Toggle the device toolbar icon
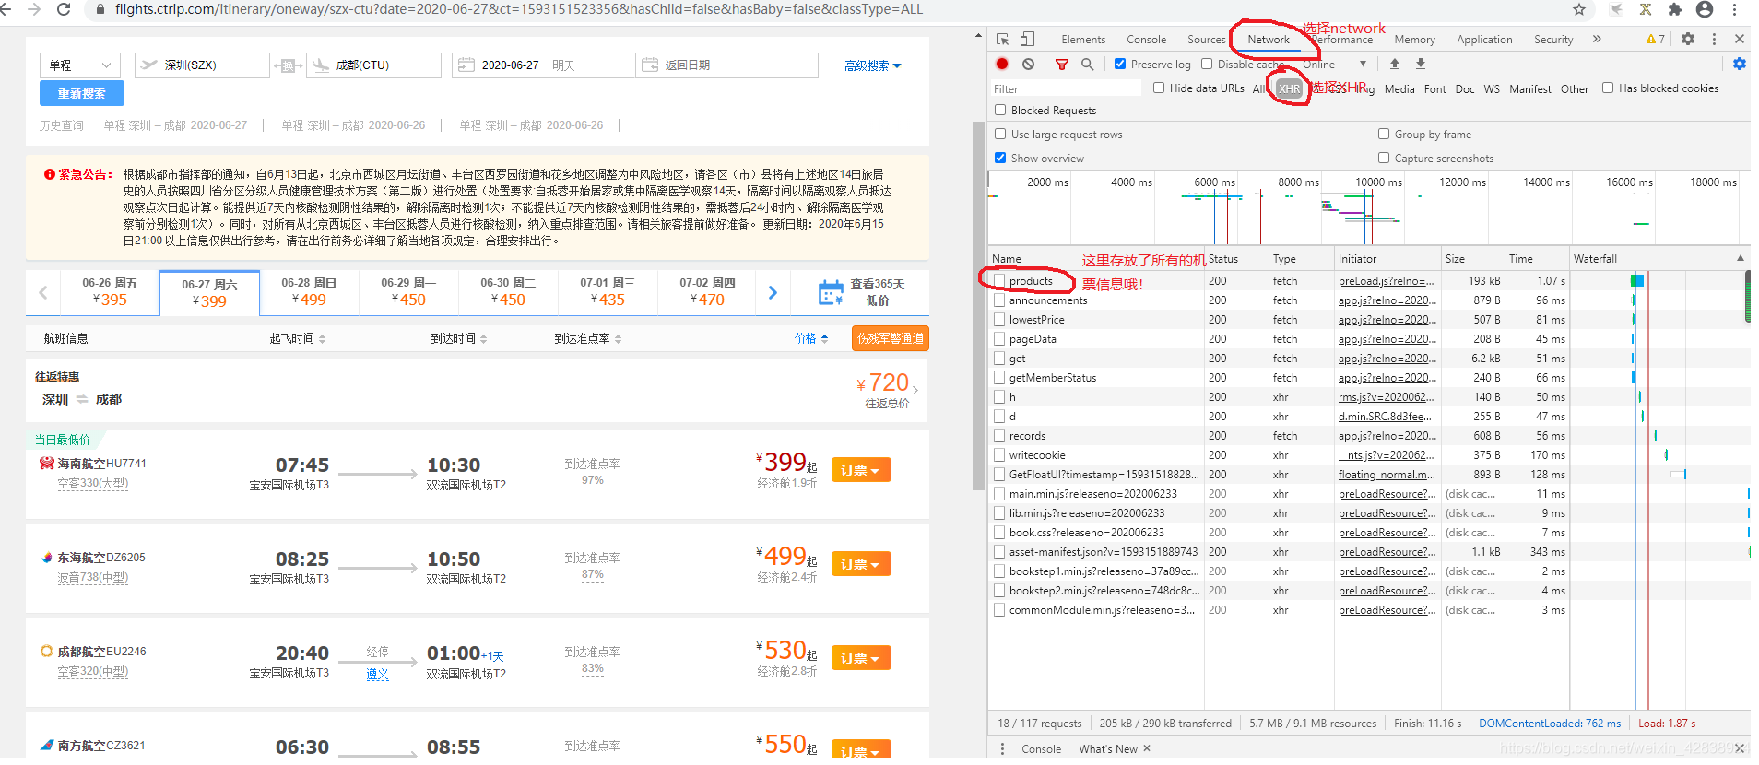1759x765 pixels. pyautogui.click(x=1026, y=39)
